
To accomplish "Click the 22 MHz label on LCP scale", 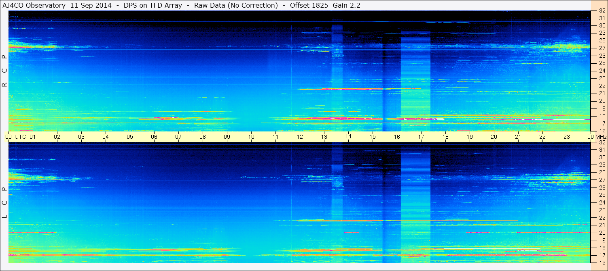I will (x=602, y=218).
